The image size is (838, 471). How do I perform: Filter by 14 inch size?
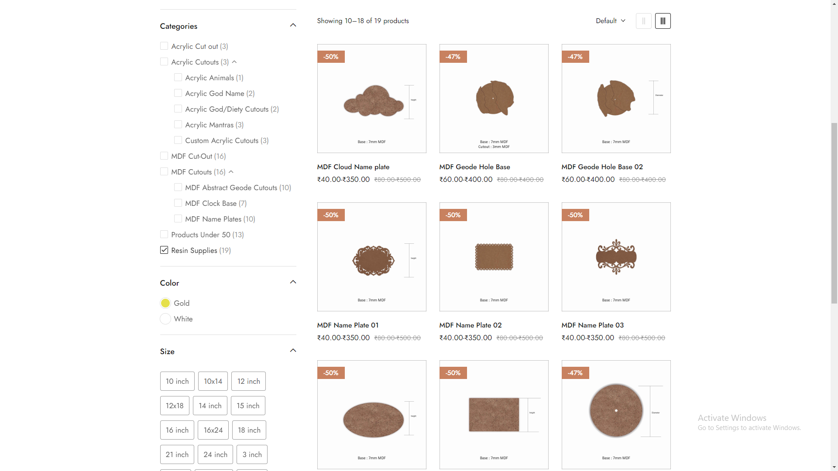click(210, 406)
